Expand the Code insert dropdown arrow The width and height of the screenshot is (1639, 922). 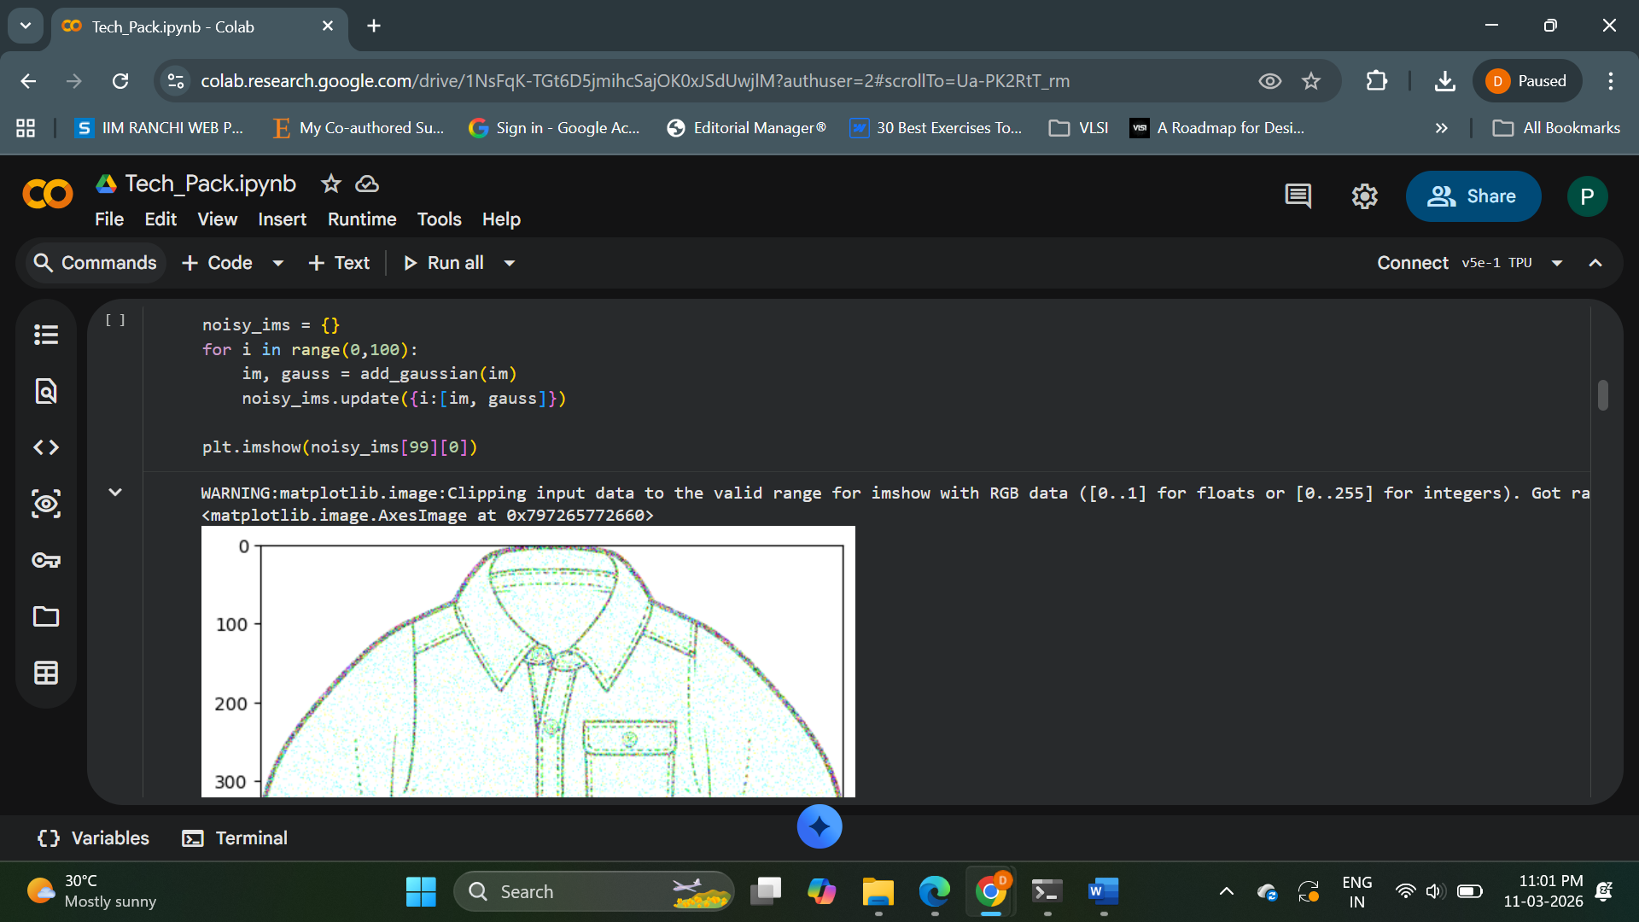pyautogui.click(x=277, y=263)
